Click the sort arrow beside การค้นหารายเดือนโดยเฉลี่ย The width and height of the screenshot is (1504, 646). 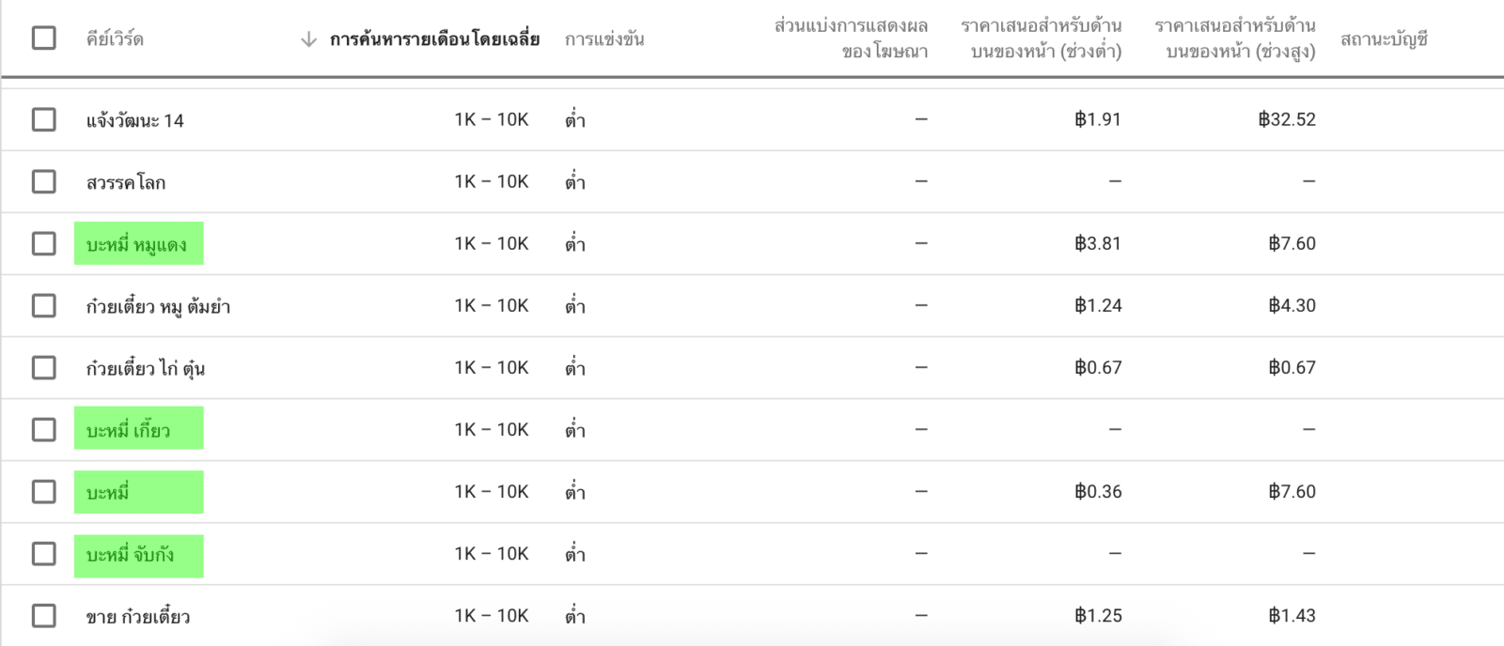(308, 39)
